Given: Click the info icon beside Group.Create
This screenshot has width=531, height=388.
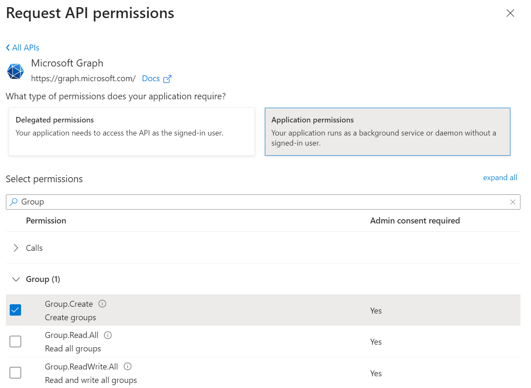Looking at the screenshot, I should tap(102, 304).
